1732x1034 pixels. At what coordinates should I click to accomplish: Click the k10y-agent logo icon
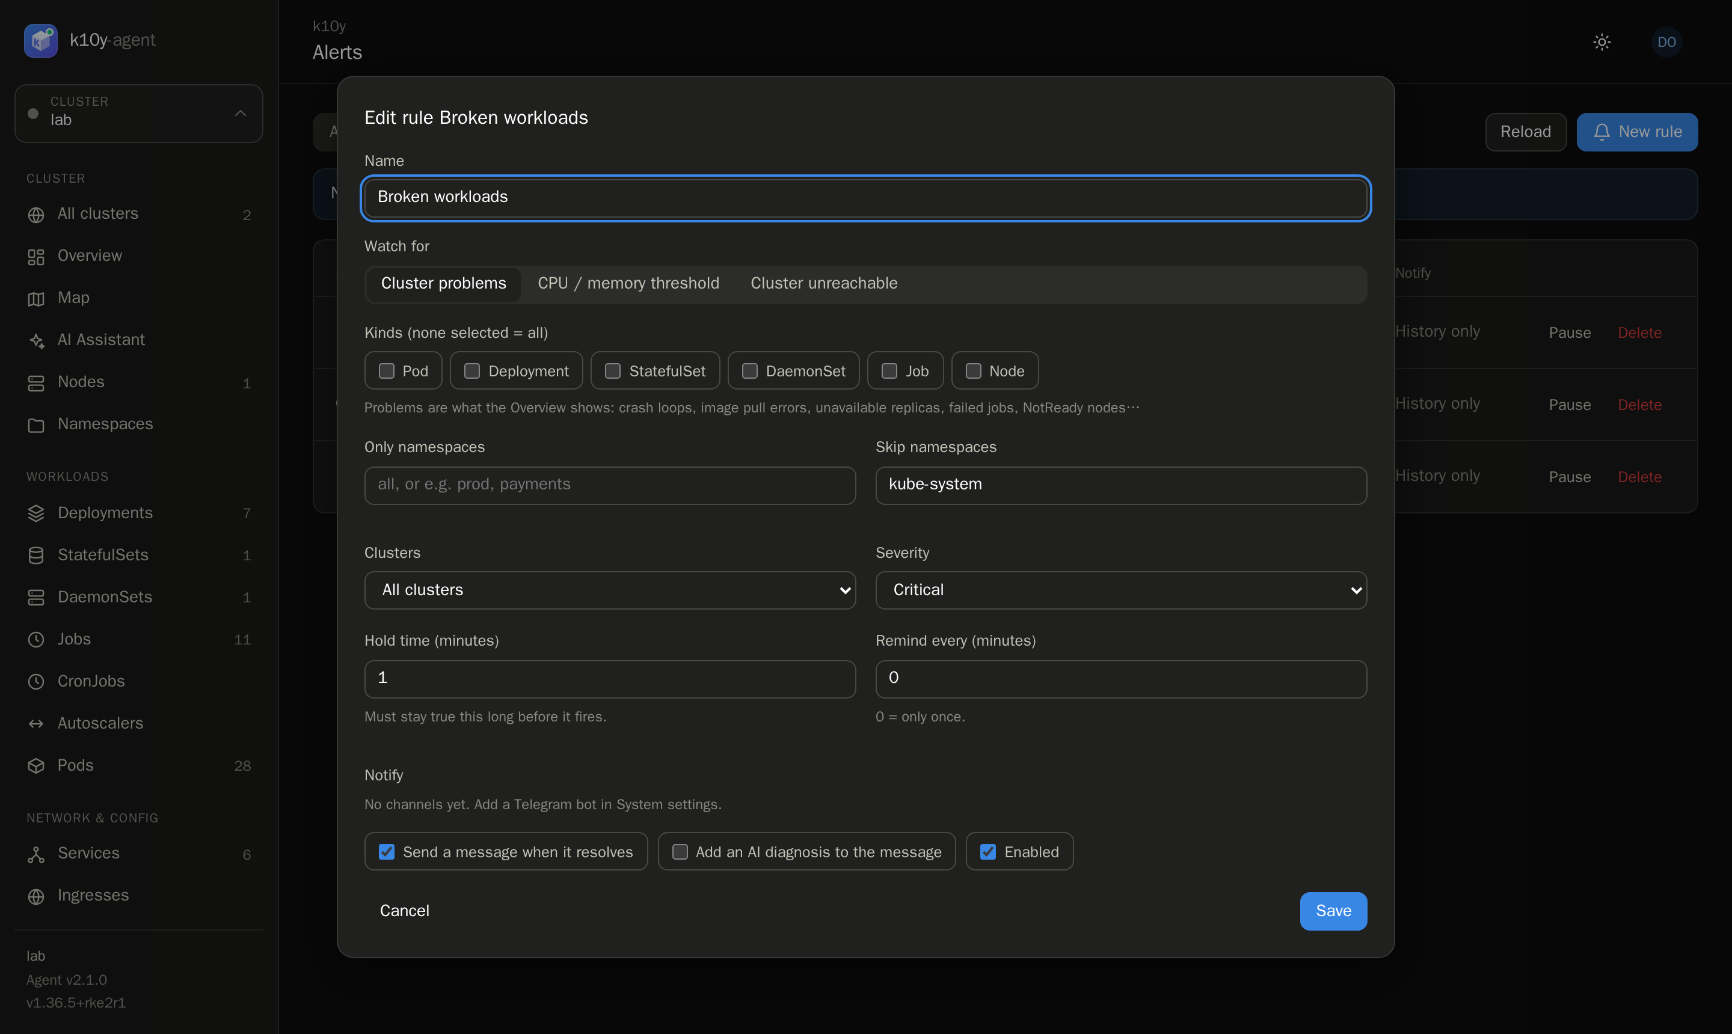(x=40, y=40)
